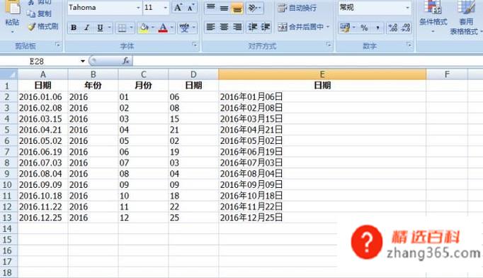
Task: Select cell 2016年12月25日
Action: coord(322,218)
